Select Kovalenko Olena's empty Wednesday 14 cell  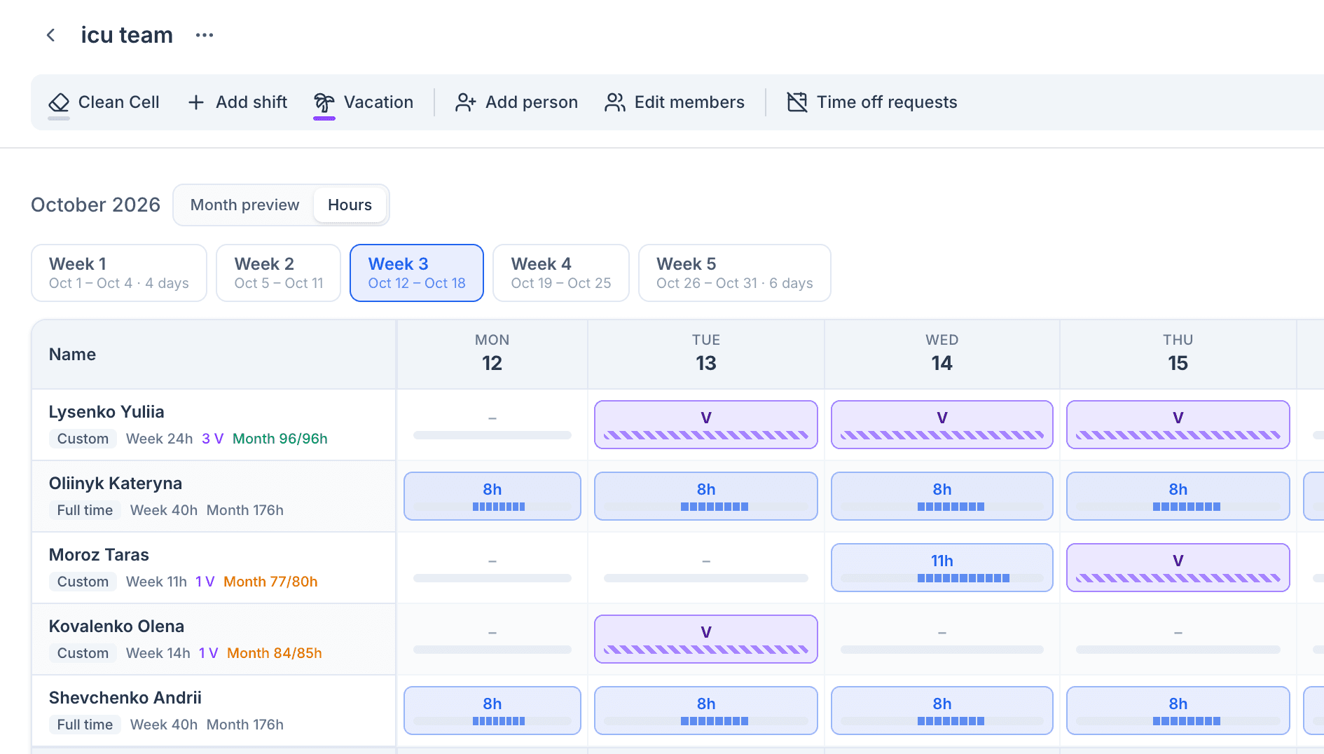coord(942,639)
